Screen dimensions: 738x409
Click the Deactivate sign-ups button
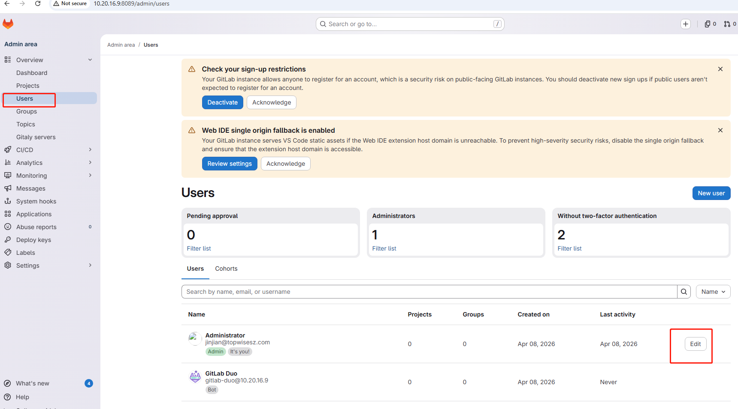(x=223, y=102)
